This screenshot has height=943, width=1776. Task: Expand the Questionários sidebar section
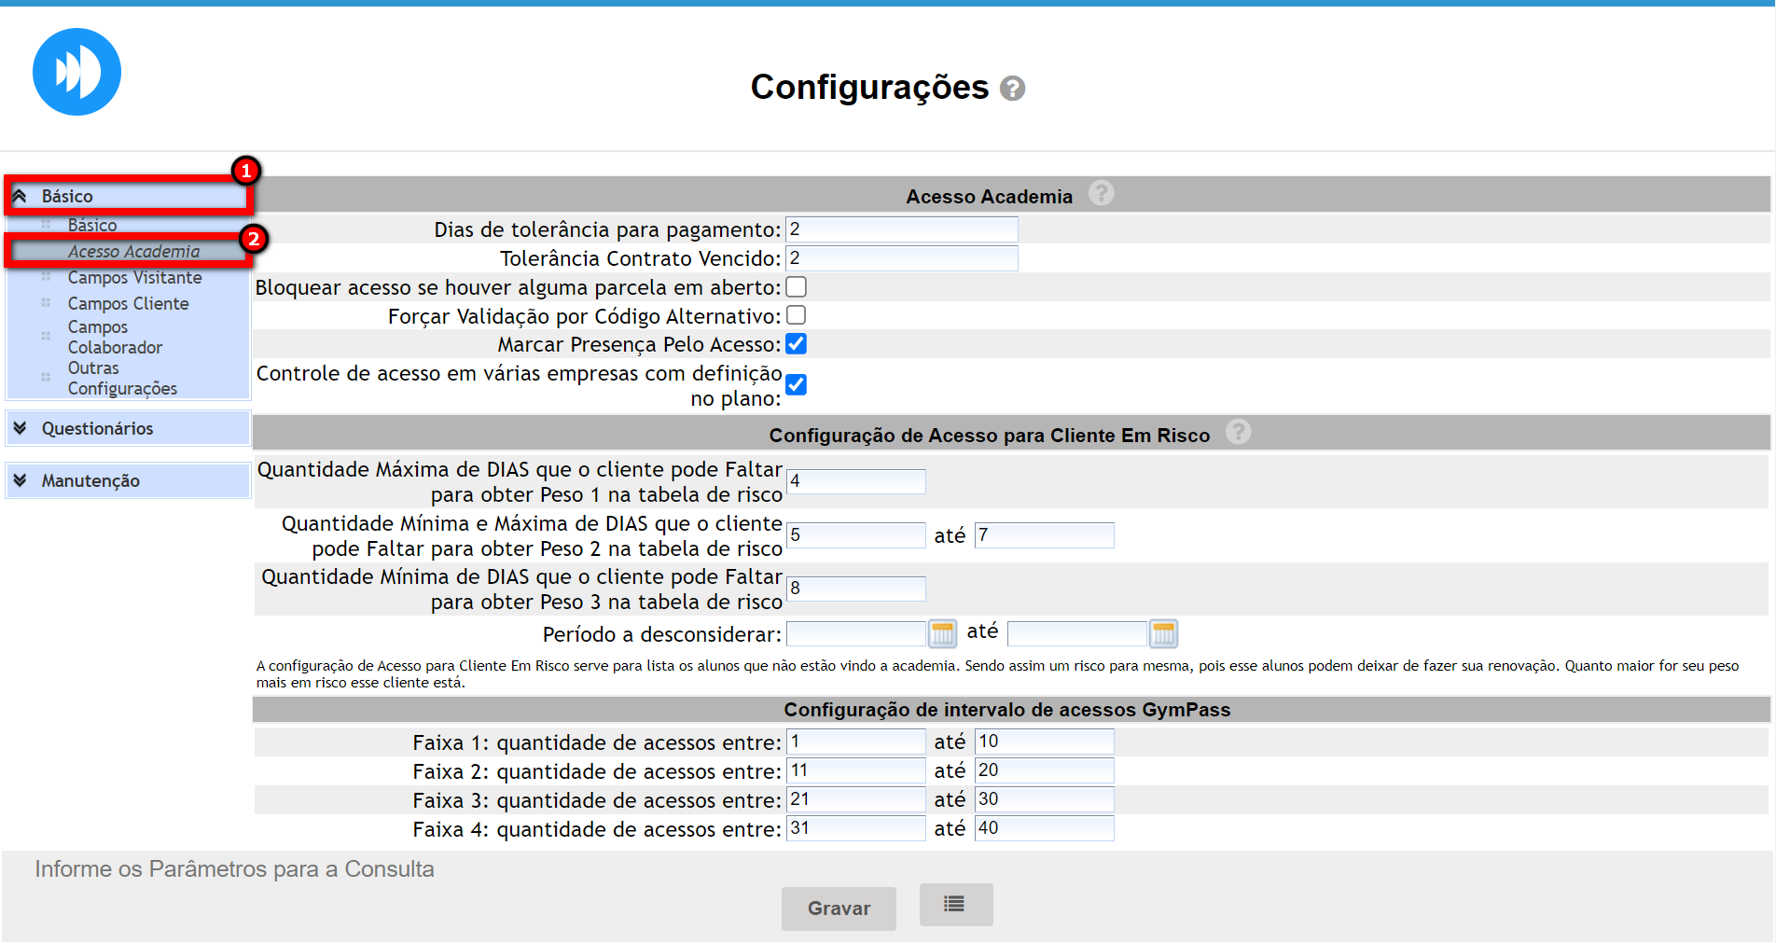[97, 428]
